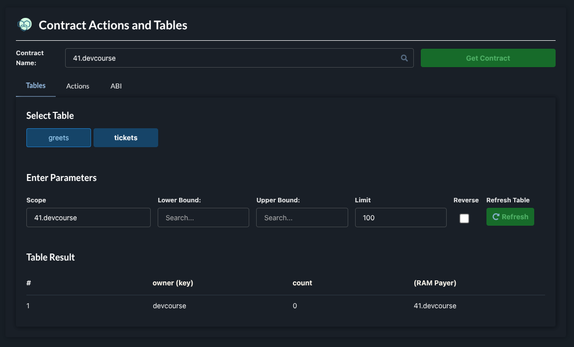Viewport: 574px width, 347px height.
Task: Click the (RAM Payer) column header
Action: coord(435,283)
